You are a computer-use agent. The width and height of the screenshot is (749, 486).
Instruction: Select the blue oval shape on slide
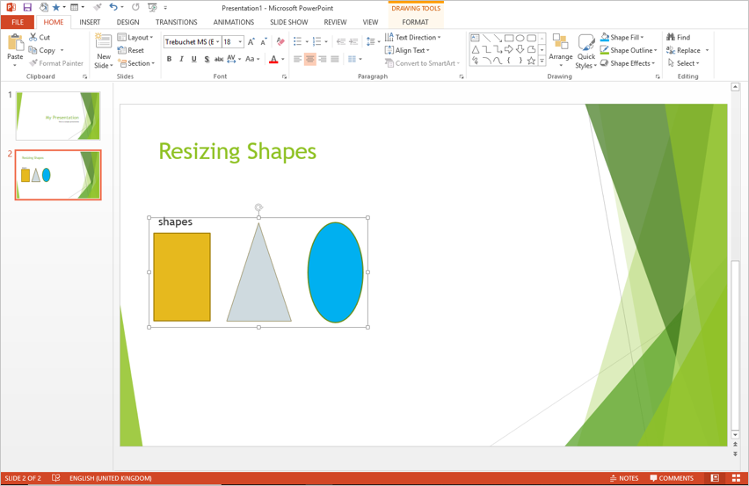[x=335, y=272]
